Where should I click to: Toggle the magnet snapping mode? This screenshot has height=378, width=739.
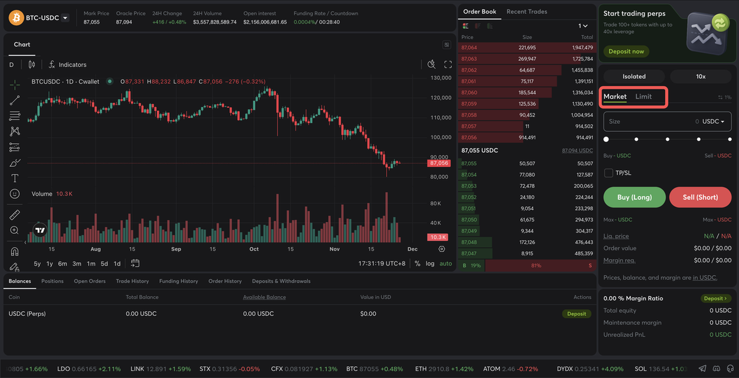(15, 251)
